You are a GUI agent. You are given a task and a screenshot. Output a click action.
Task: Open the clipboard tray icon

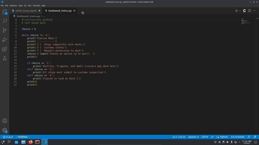223,142
